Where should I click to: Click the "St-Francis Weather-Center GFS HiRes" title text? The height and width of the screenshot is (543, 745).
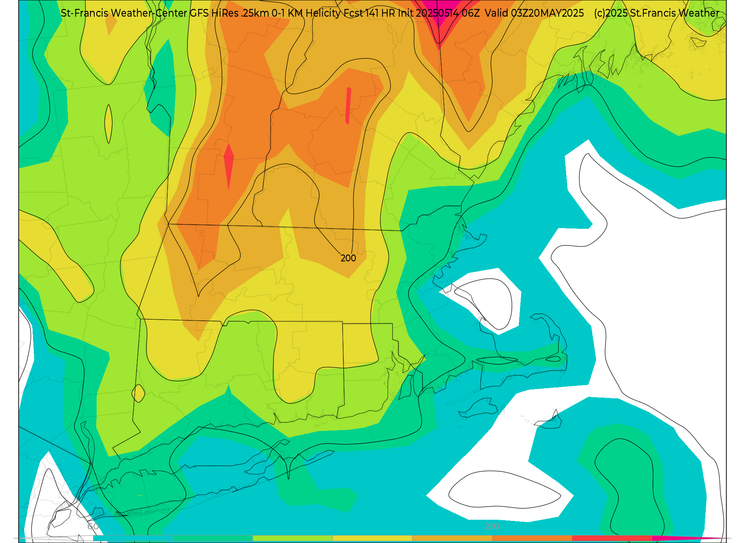point(150,13)
